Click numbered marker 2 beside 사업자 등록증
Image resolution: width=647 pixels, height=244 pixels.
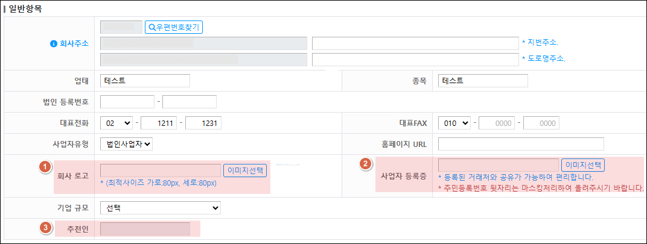[x=365, y=164]
